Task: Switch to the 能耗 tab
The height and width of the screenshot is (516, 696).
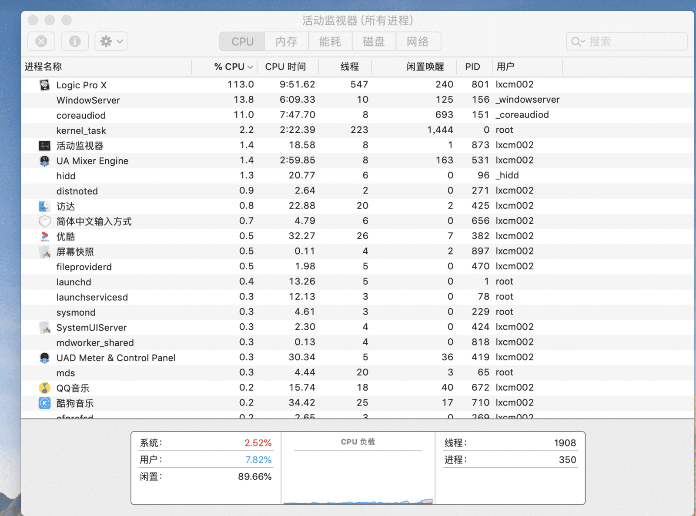Action: coord(330,41)
